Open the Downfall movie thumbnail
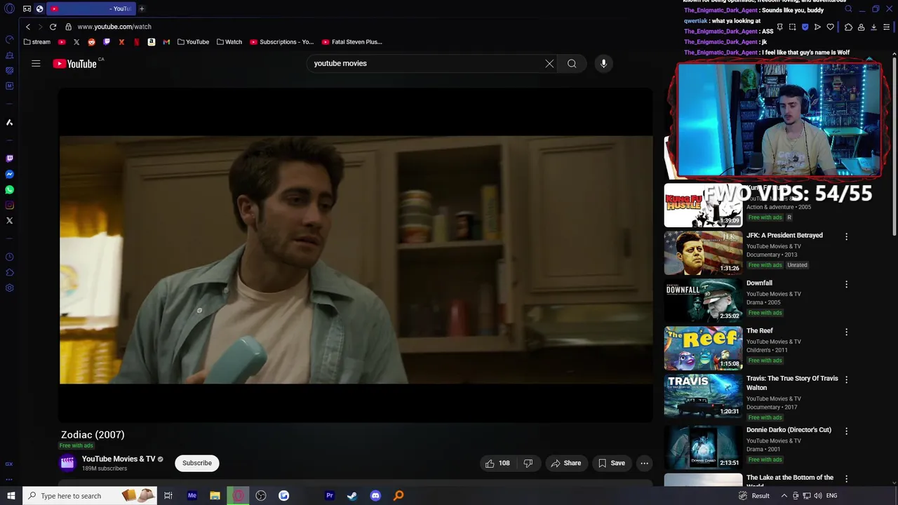The height and width of the screenshot is (505, 898). pyautogui.click(x=703, y=301)
